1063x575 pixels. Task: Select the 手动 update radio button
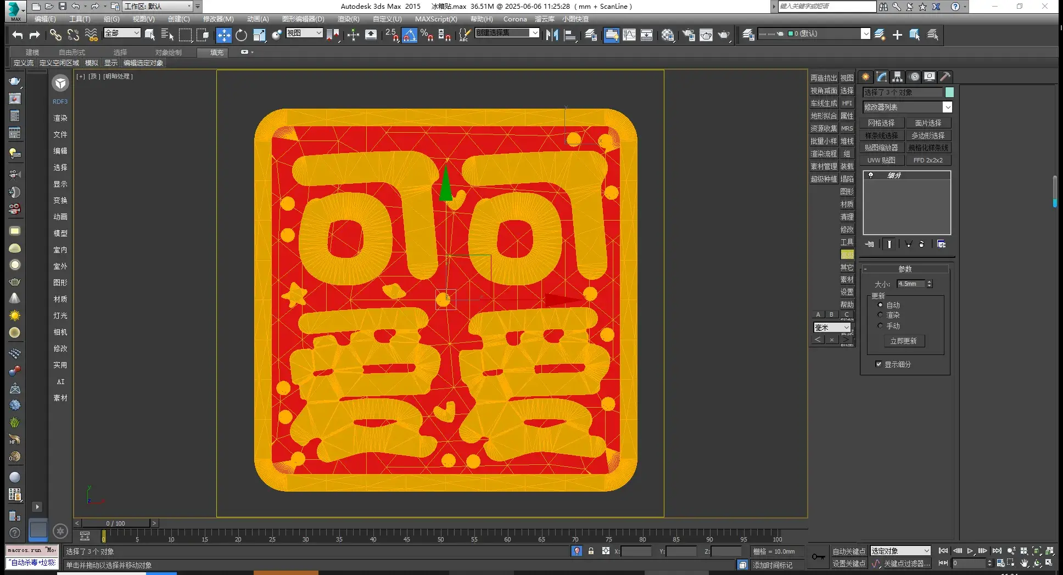point(880,326)
